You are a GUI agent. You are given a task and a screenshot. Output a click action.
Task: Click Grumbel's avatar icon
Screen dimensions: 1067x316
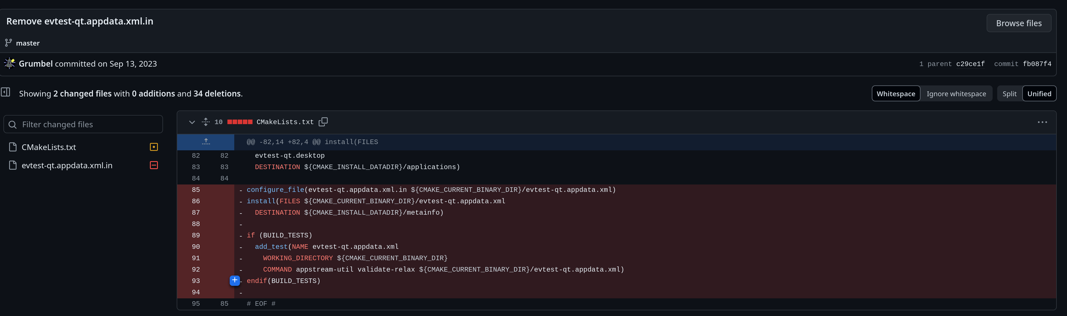click(x=9, y=63)
